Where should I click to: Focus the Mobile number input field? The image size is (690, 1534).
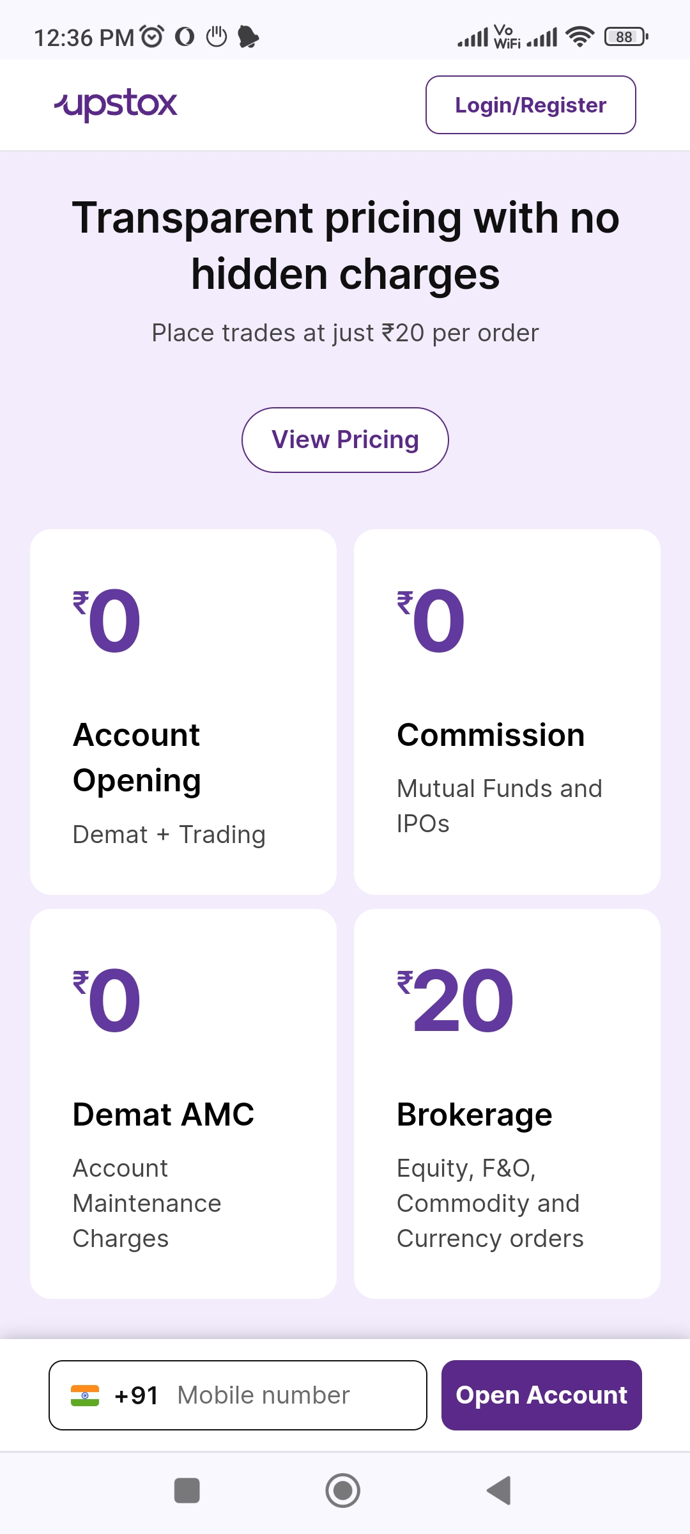[281, 1395]
